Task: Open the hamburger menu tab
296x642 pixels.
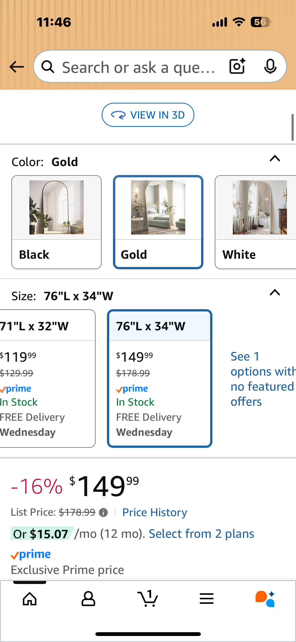Action: [x=206, y=599]
